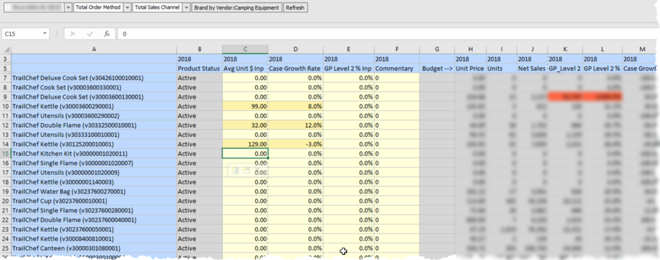This screenshot has height=260, width=660.
Task: Select column H header
Action: (x=470, y=49)
